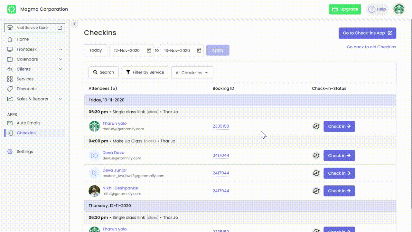Screen dimensions: 412x232
Task: Click calendar icon in end date field
Action: 199,51
